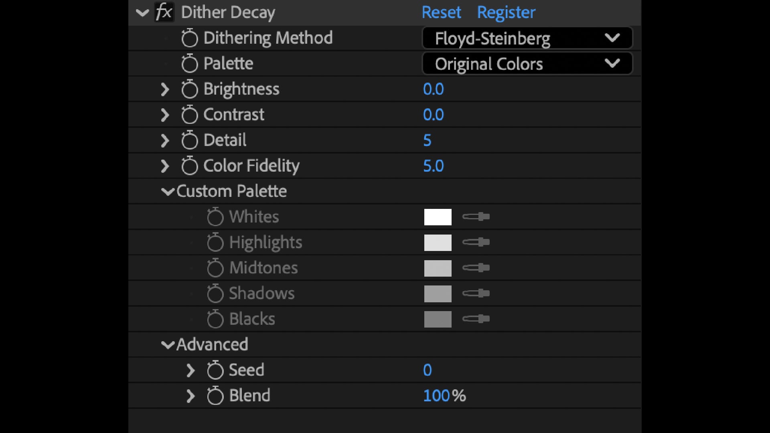Use the Blacks eyedropper tool
Image resolution: width=770 pixels, height=433 pixels.
[476, 319]
